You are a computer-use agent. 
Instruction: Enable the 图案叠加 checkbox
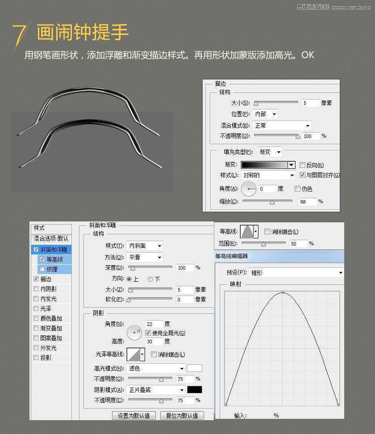(36, 338)
